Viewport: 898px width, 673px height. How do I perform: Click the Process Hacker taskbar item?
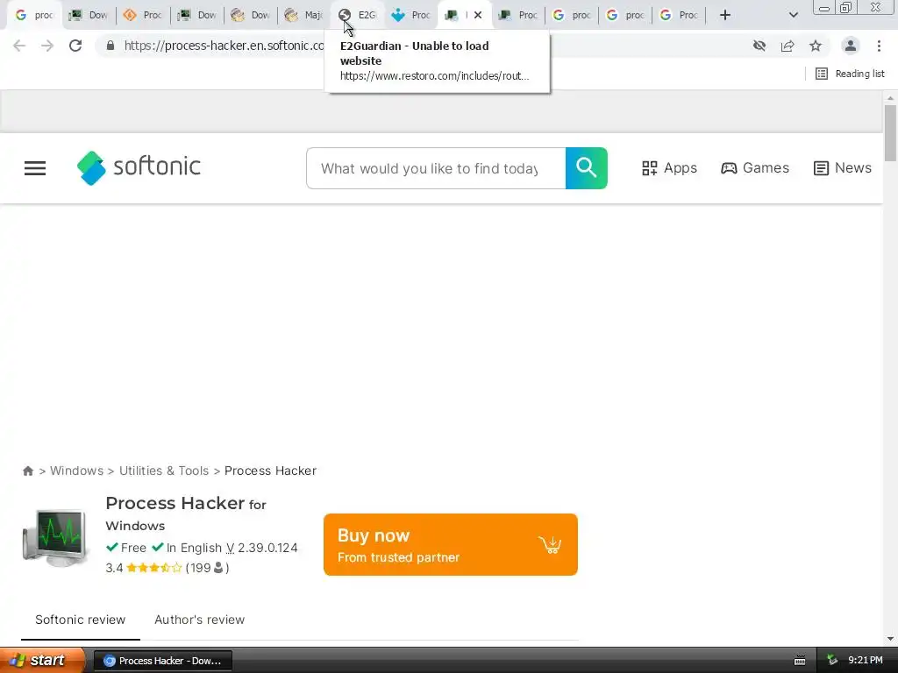(162, 661)
